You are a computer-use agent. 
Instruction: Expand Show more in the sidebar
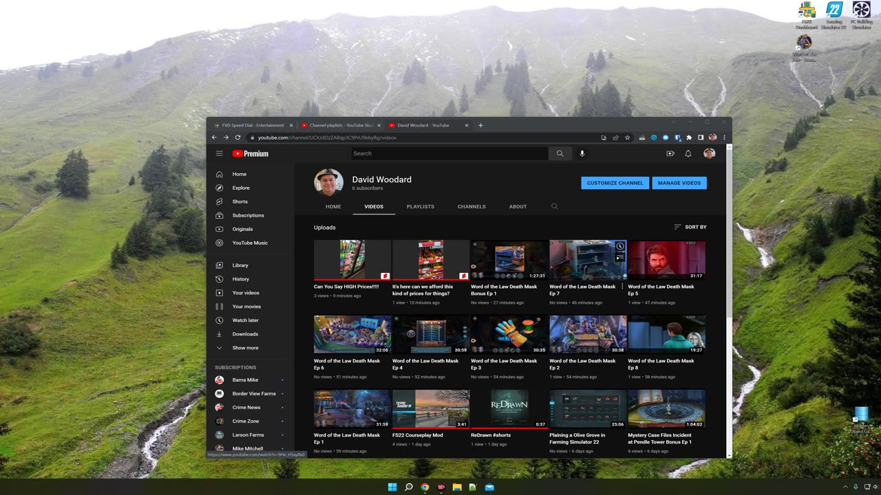point(251,348)
